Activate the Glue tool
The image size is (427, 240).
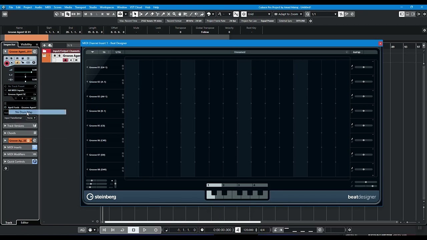(x=163, y=14)
